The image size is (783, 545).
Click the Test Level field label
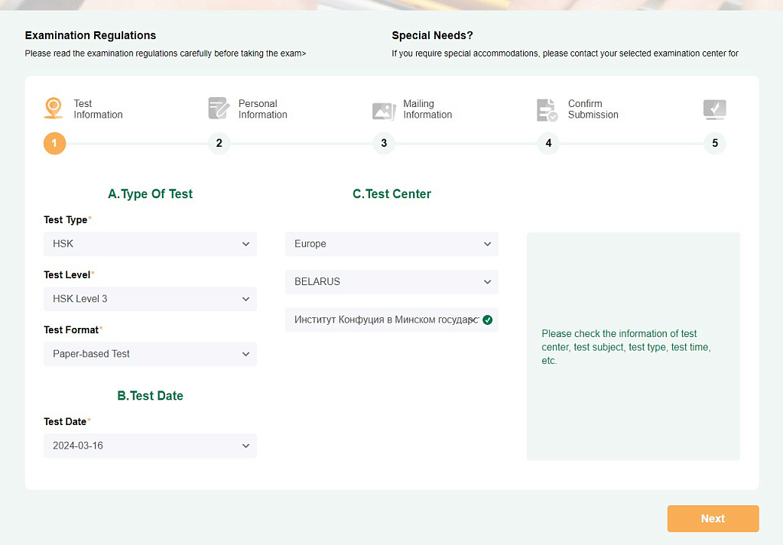point(67,275)
